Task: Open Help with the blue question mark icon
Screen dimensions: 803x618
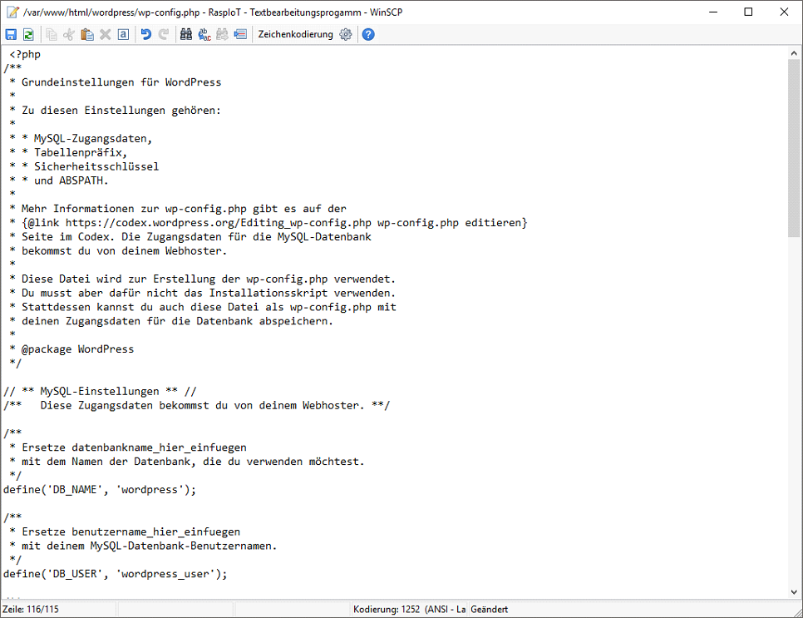Action: [368, 34]
